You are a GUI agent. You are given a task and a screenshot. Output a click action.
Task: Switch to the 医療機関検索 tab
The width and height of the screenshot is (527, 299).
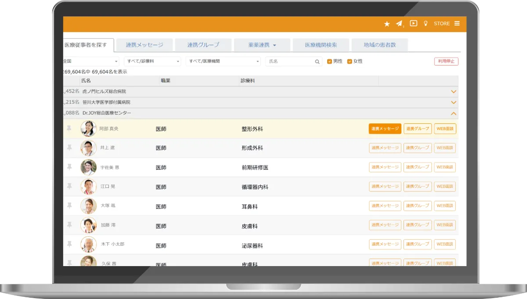(x=321, y=45)
